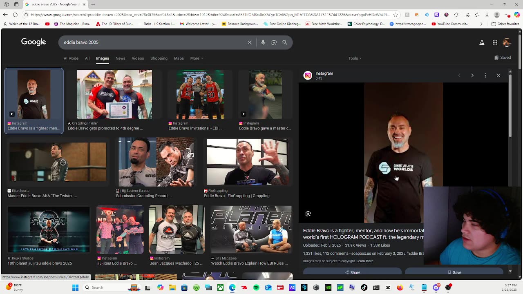Screen dimensions: 523x294
Task: Click the browser address bar
Action: 210,15
